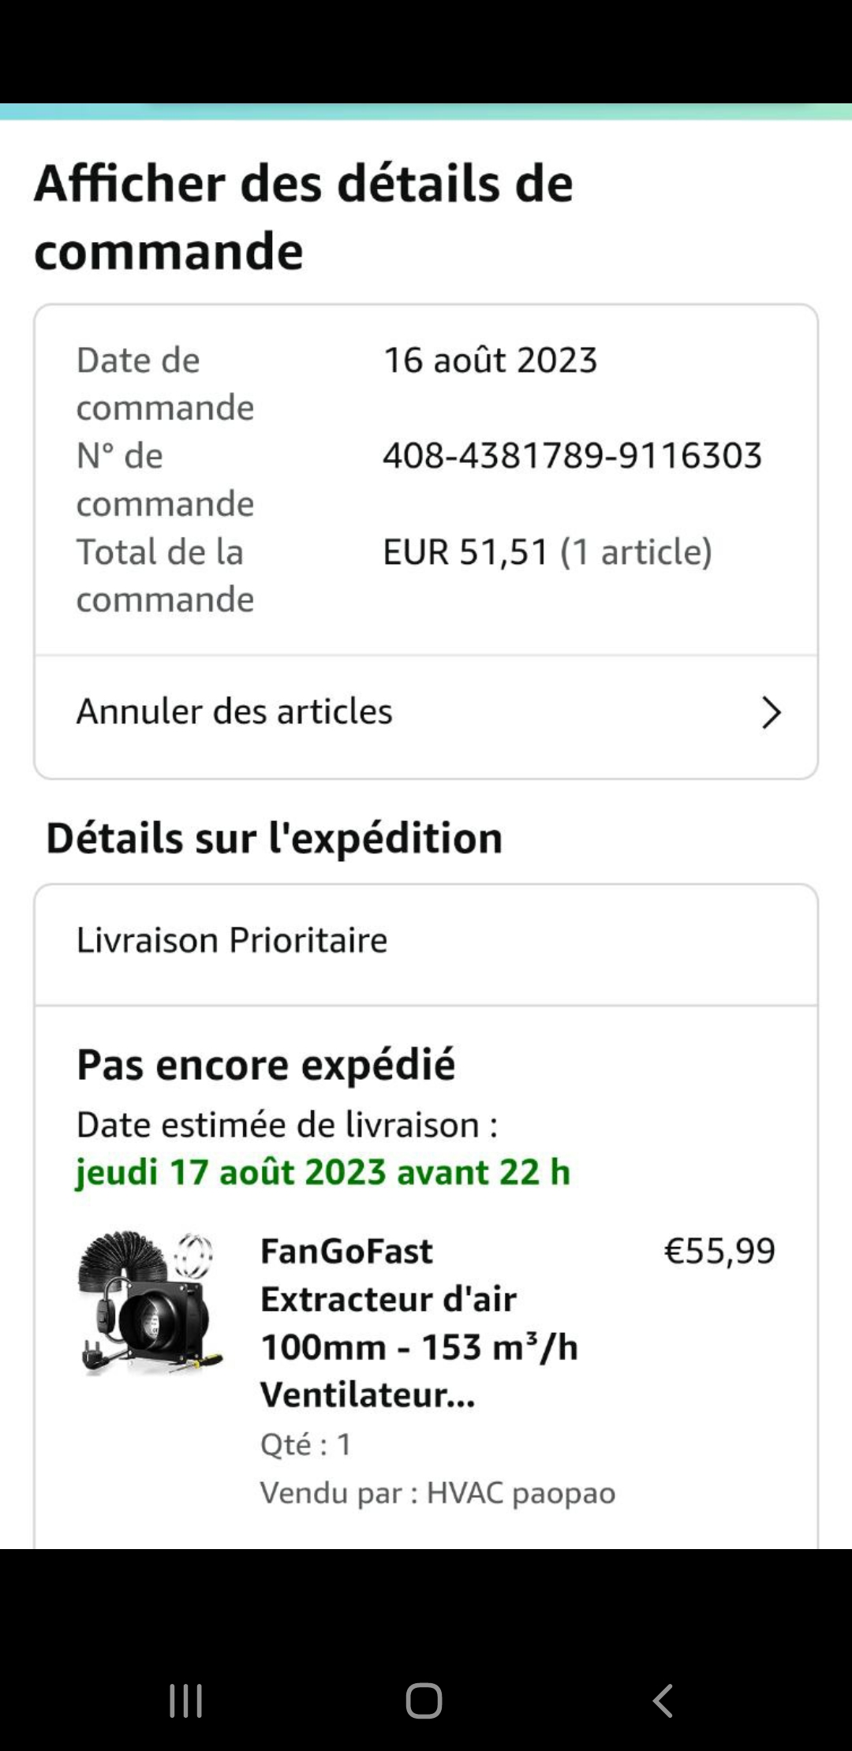Open the FanGoFast Extracteur d'air product title
This screenshot has height=1751, width=852.
(419, 1323)
